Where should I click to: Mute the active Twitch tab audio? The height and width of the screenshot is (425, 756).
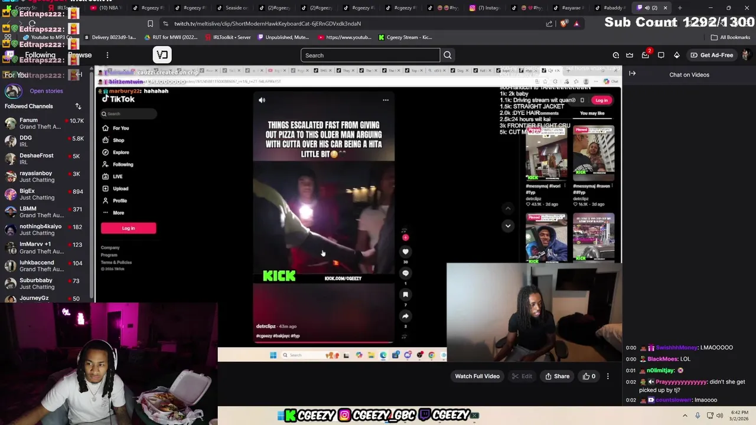[647, 8]
